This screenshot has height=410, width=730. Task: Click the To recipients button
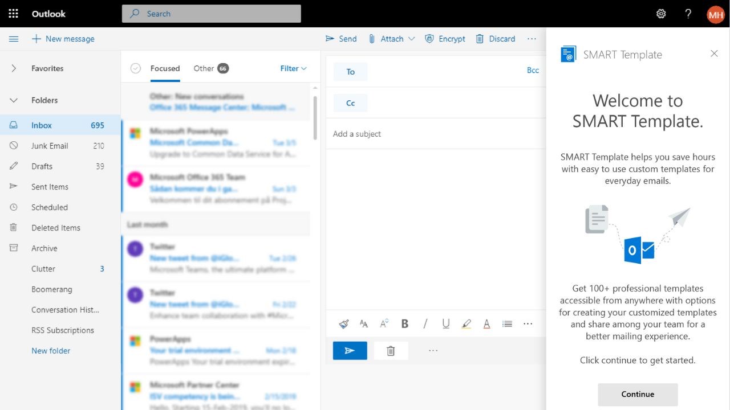(350, 72)
